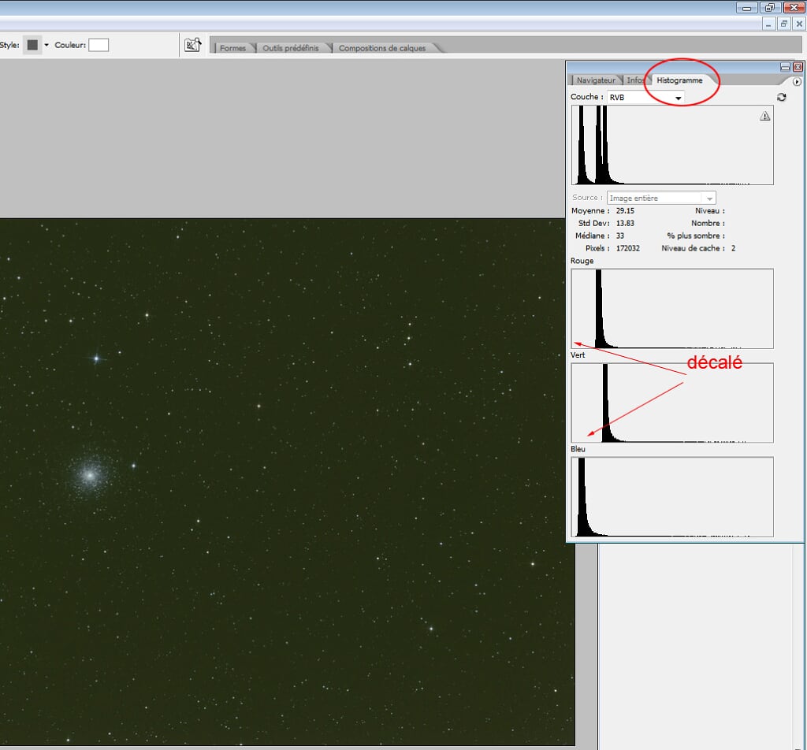Click the Nombre label
This screenshot has width=807, height=750.
click(708, 223)
